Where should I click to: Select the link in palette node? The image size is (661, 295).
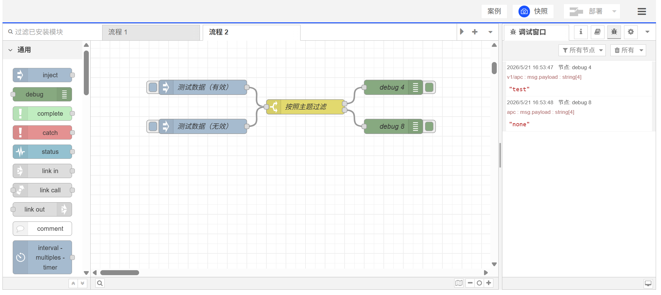(x=43, y=171)
